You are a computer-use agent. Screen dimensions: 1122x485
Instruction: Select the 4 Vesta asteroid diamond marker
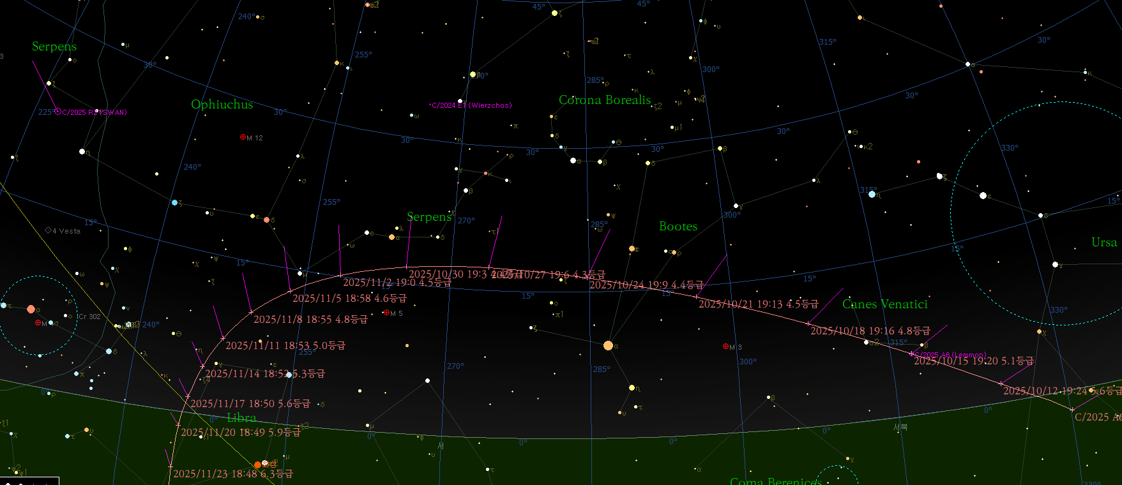coord(48,230)
